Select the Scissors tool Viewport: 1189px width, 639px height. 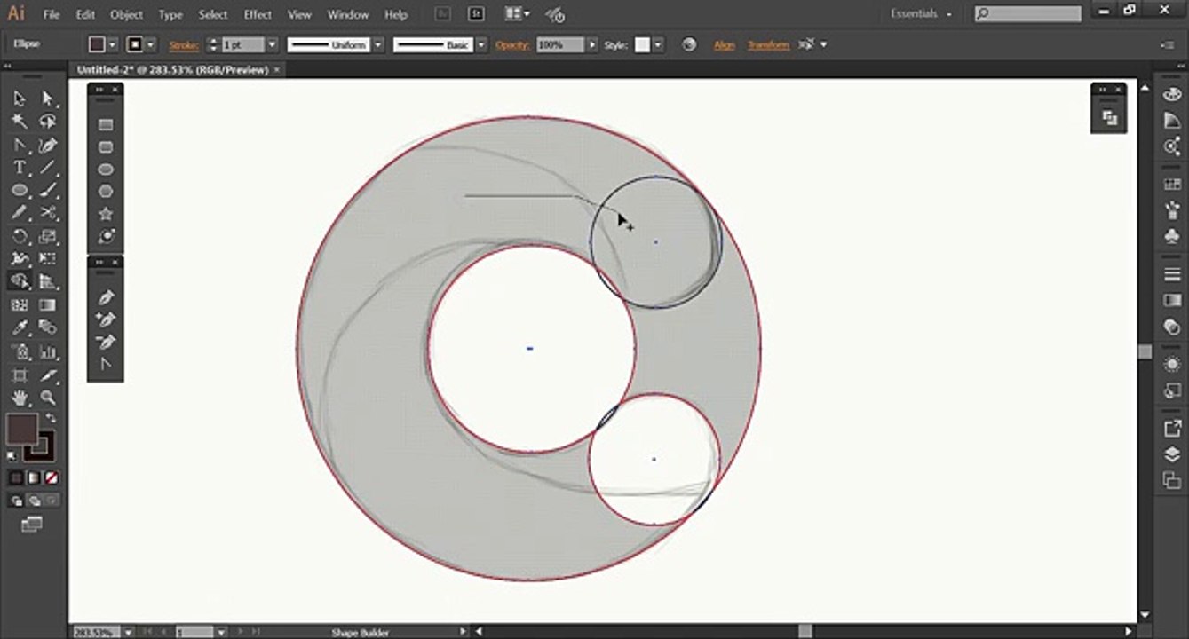pyautogui.click(x=48, y=213)
